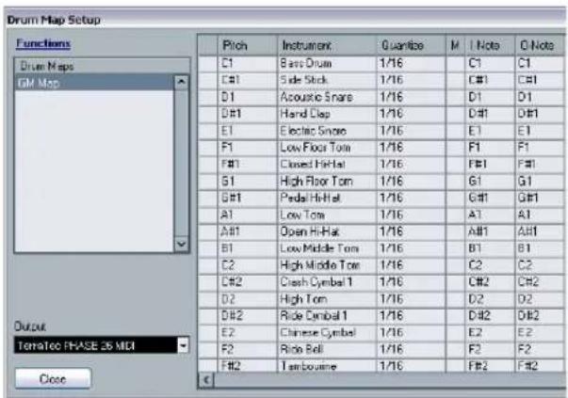The width and height of the screenshot is (568, 398).
Task: Select High Middle Tom instrument name
Action: tap(320, 265)
